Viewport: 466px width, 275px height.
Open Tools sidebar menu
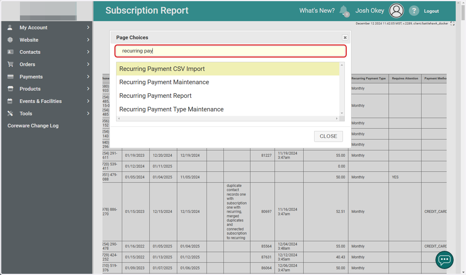[x=47, y=114]
